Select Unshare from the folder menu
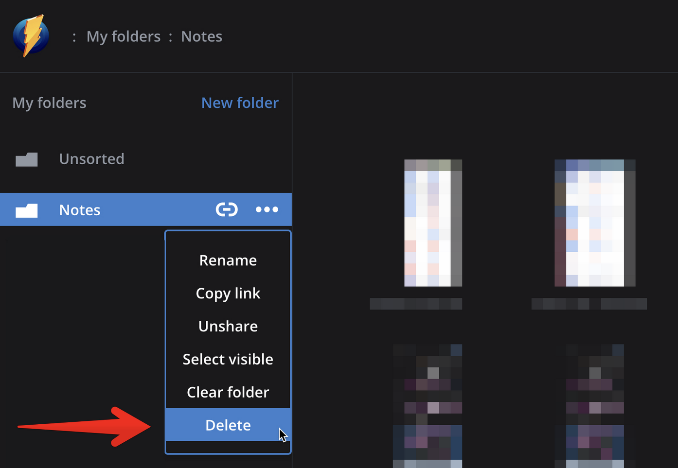Viewport: 678px width, 468px height. [228, 326]
